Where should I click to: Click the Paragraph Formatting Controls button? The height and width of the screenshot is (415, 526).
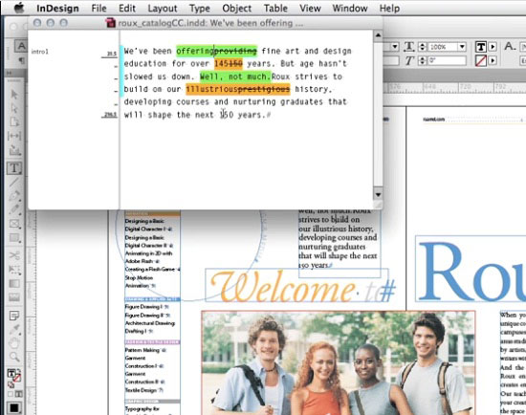(21, 61)
